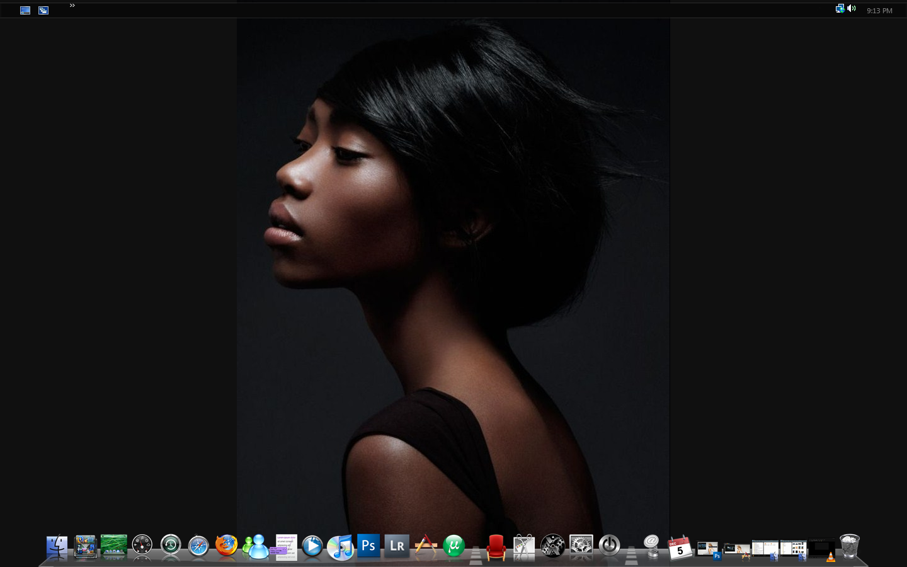Open the red armchair Front Row icon
Screen dimensions: 907x567
coord(496,547)
